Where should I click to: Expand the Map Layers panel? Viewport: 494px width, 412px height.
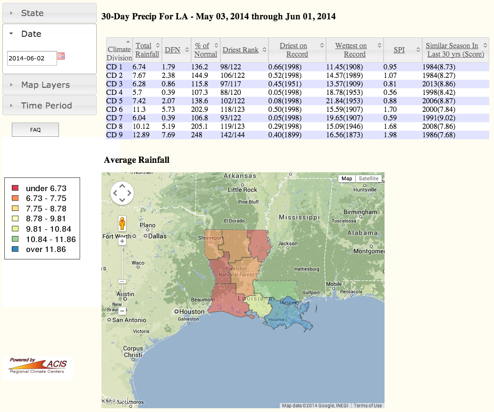click(x=50, y=85)
